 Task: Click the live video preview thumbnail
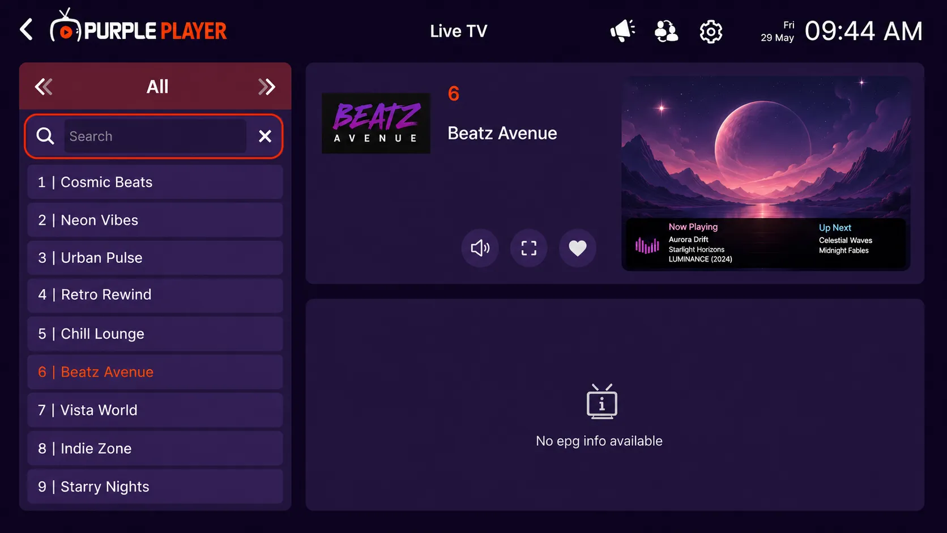[766, 173]
